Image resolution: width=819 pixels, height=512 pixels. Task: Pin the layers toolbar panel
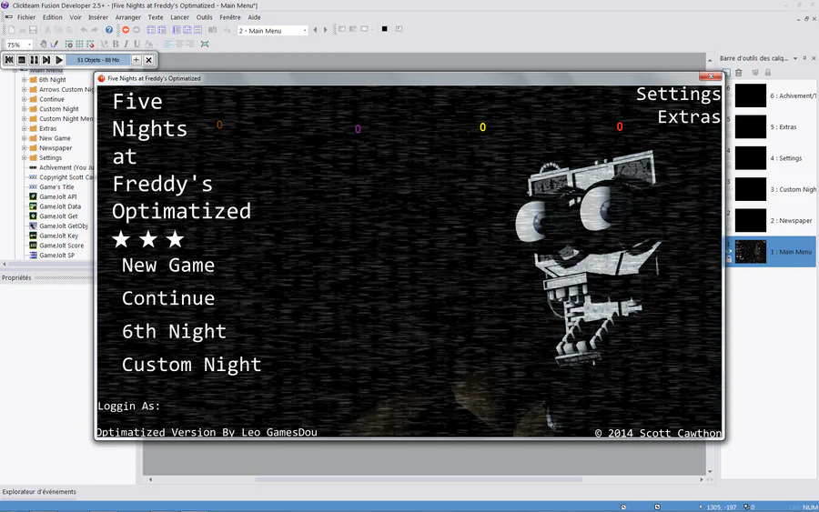coord(804,58)
